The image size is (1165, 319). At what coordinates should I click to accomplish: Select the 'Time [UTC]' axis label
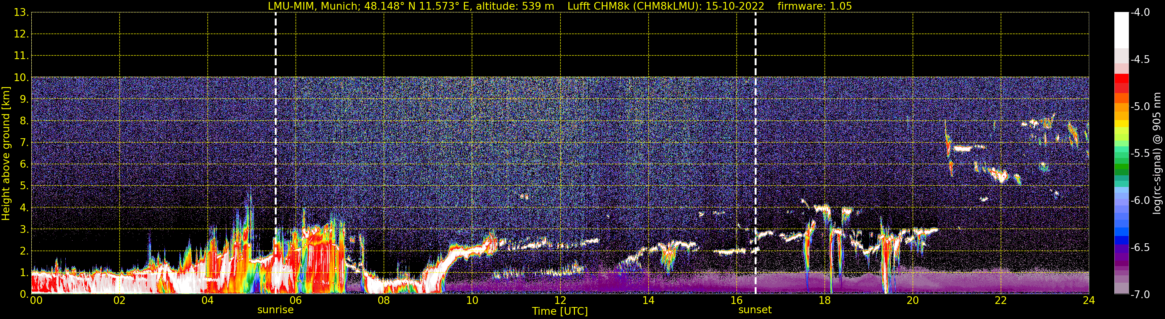coord(560,311)
